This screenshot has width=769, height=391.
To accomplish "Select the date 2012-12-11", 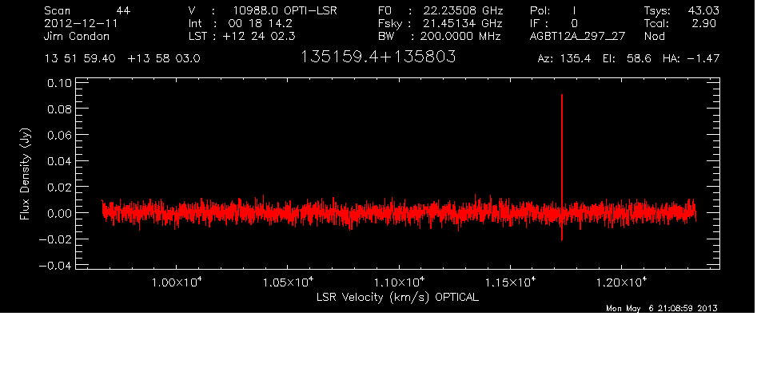I will (81, 23).
